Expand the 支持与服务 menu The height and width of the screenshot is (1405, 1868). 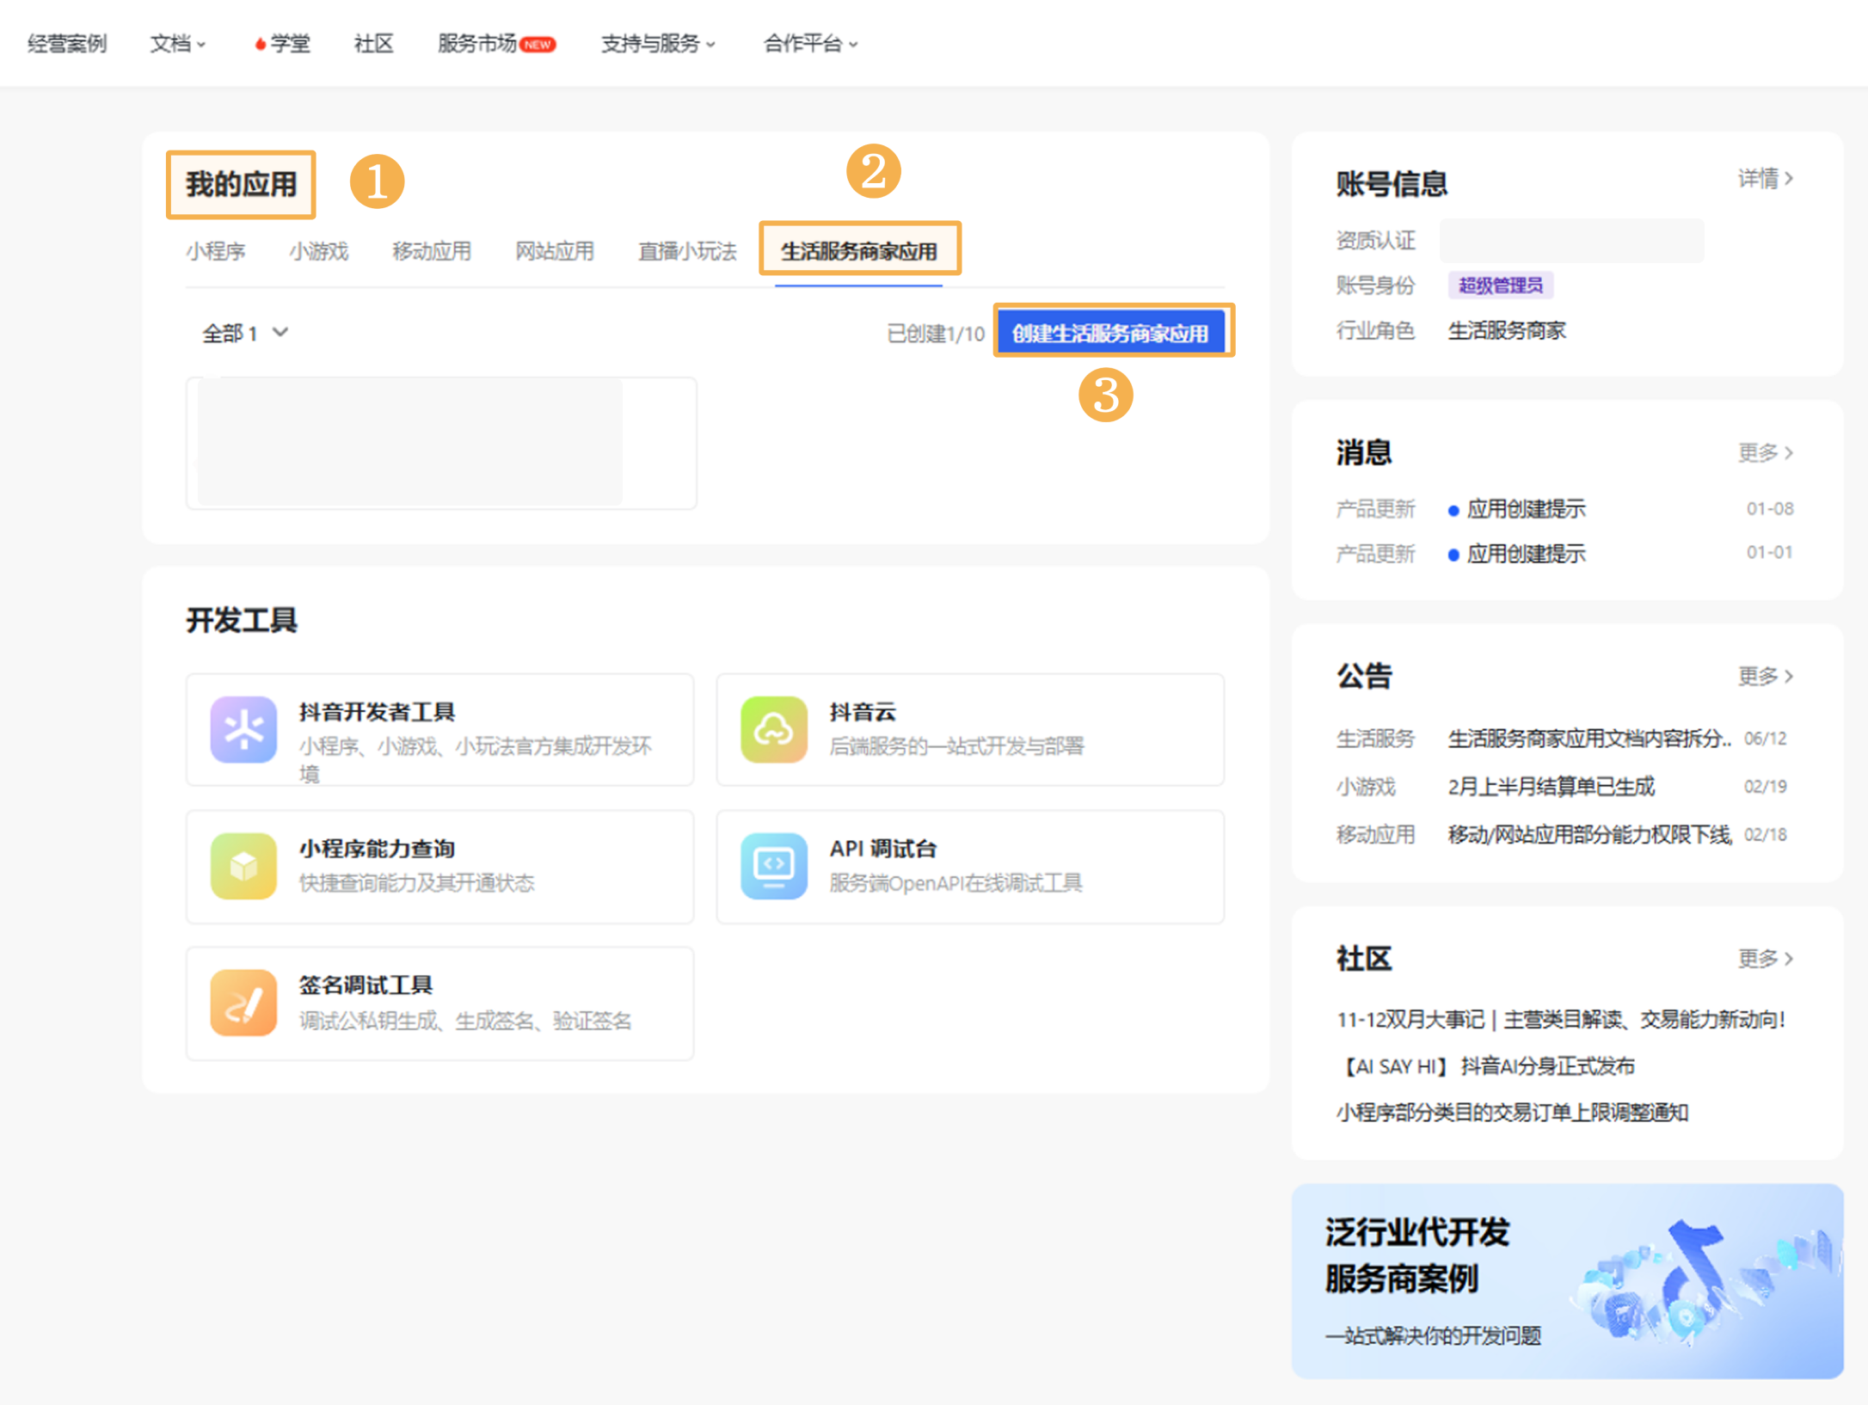[x=658, y=44]
